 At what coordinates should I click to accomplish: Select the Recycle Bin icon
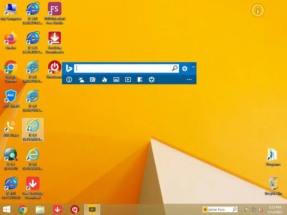[273, 186]
